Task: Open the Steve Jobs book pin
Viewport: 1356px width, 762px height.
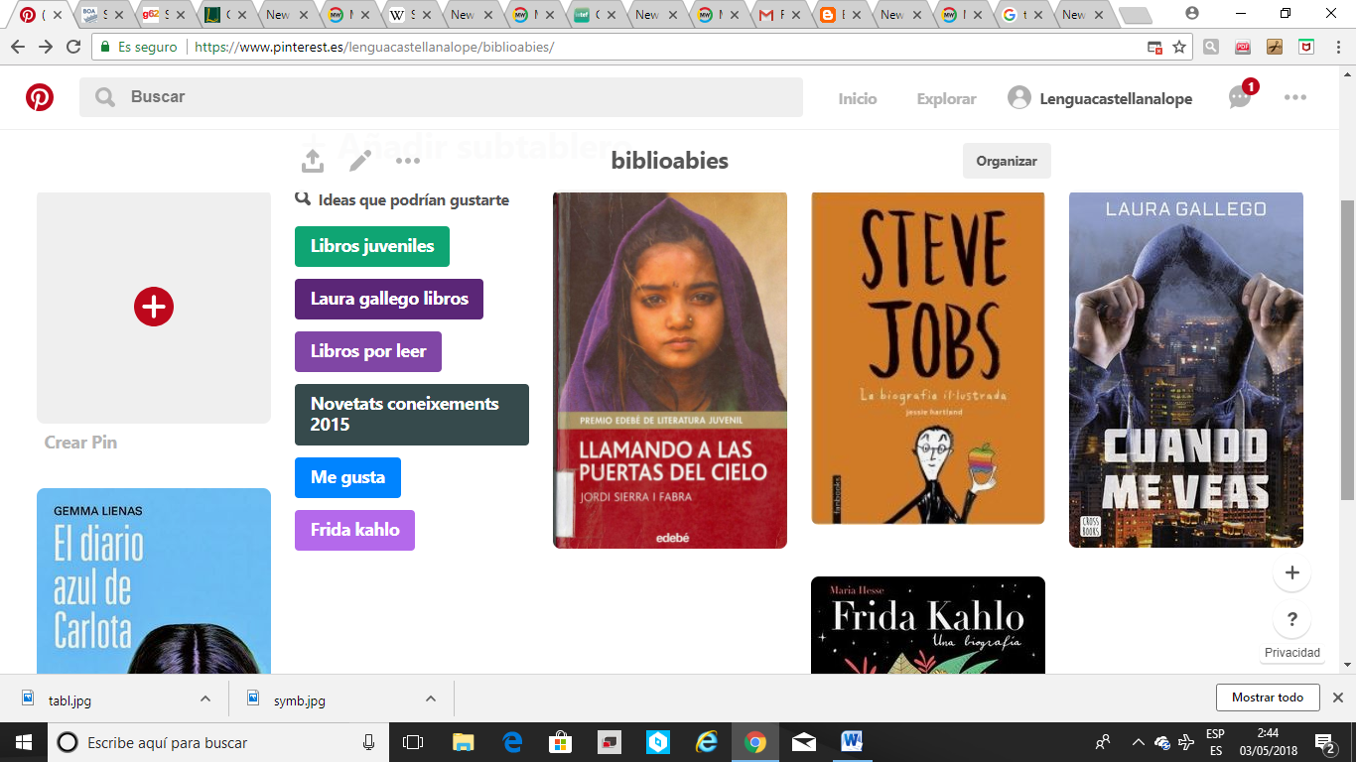Action: [x=928, y=358]
